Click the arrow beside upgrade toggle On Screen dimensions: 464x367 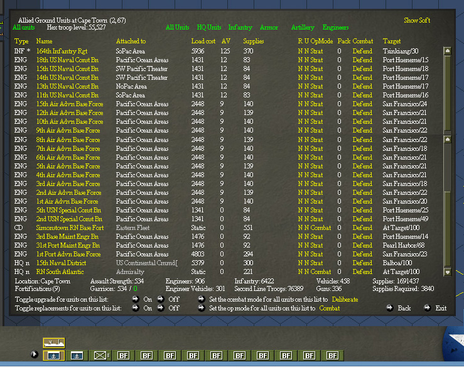click(136, 299)
